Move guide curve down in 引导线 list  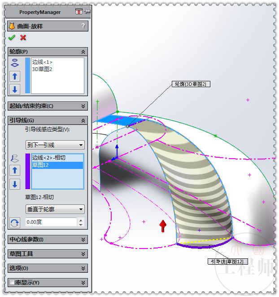pos(15,184)
